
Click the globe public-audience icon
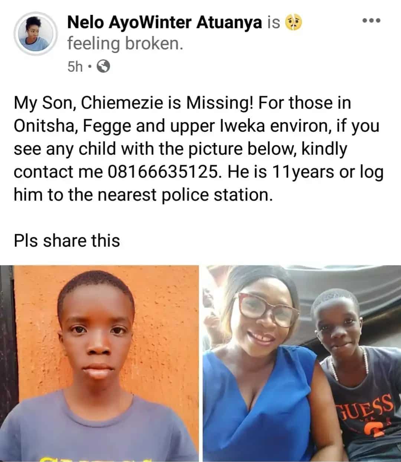pyautogui.click(x=103, y=67)
